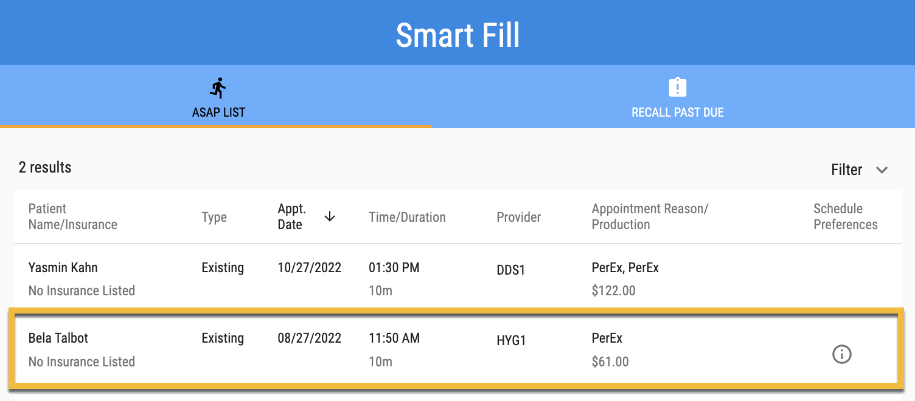This screenshot has width=915, height=401.
Task: Click the Type column header
Action: pyautogui.click(x=214, y=218)
